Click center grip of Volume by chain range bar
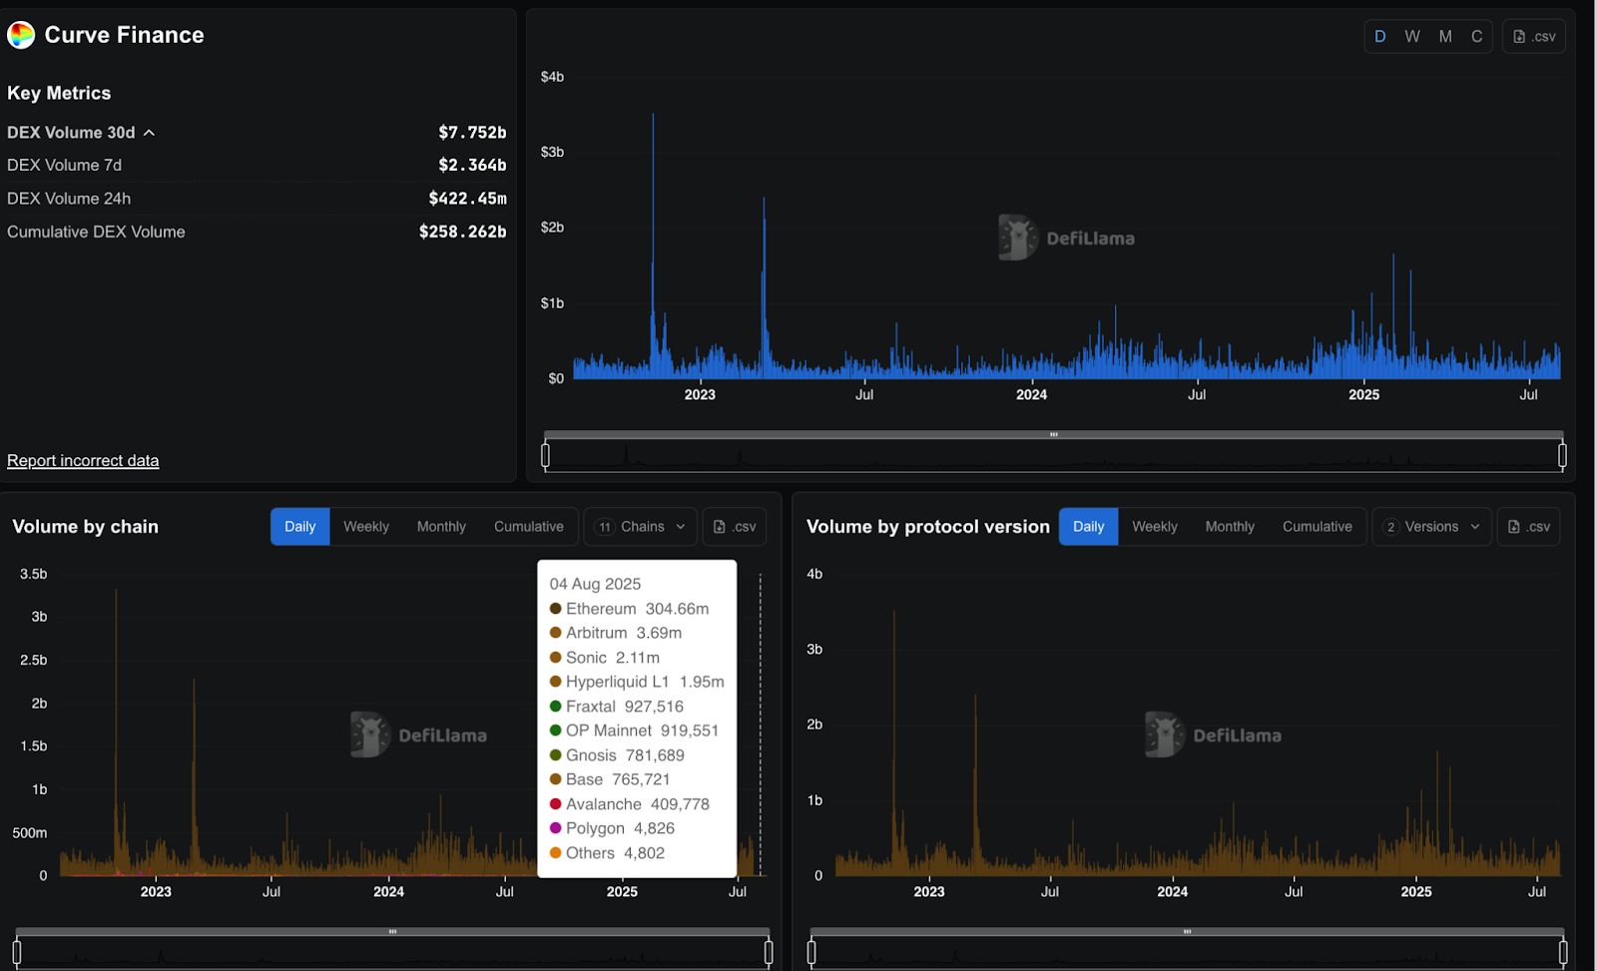The height and width of the screenshot is (971, 1597). click(392, 932)
